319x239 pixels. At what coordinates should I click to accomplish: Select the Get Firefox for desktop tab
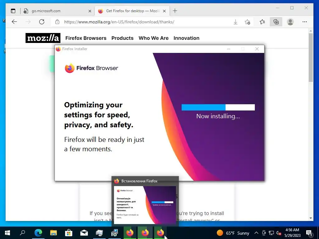tap(132, 11)
